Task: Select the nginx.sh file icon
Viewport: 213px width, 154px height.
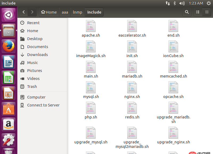Action: point(132,87)
